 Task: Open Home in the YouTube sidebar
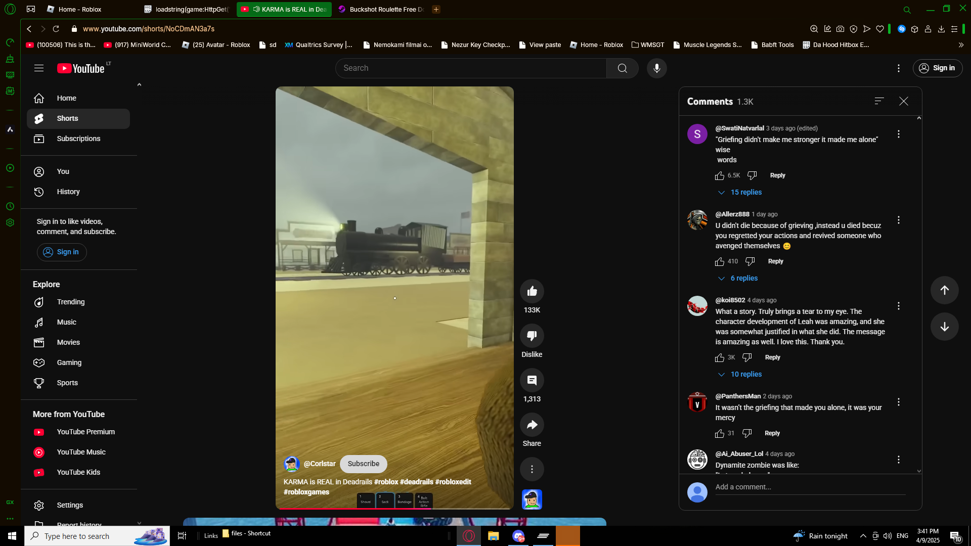click(x=78, y=98)
